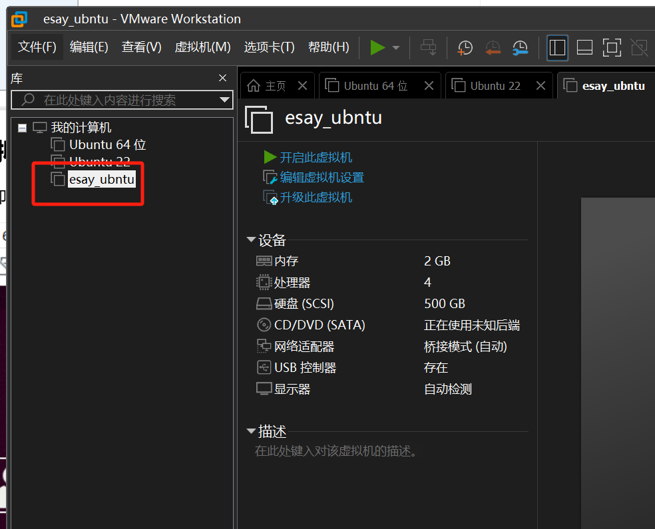Close the 主页 home tab

tap(302, 86)
